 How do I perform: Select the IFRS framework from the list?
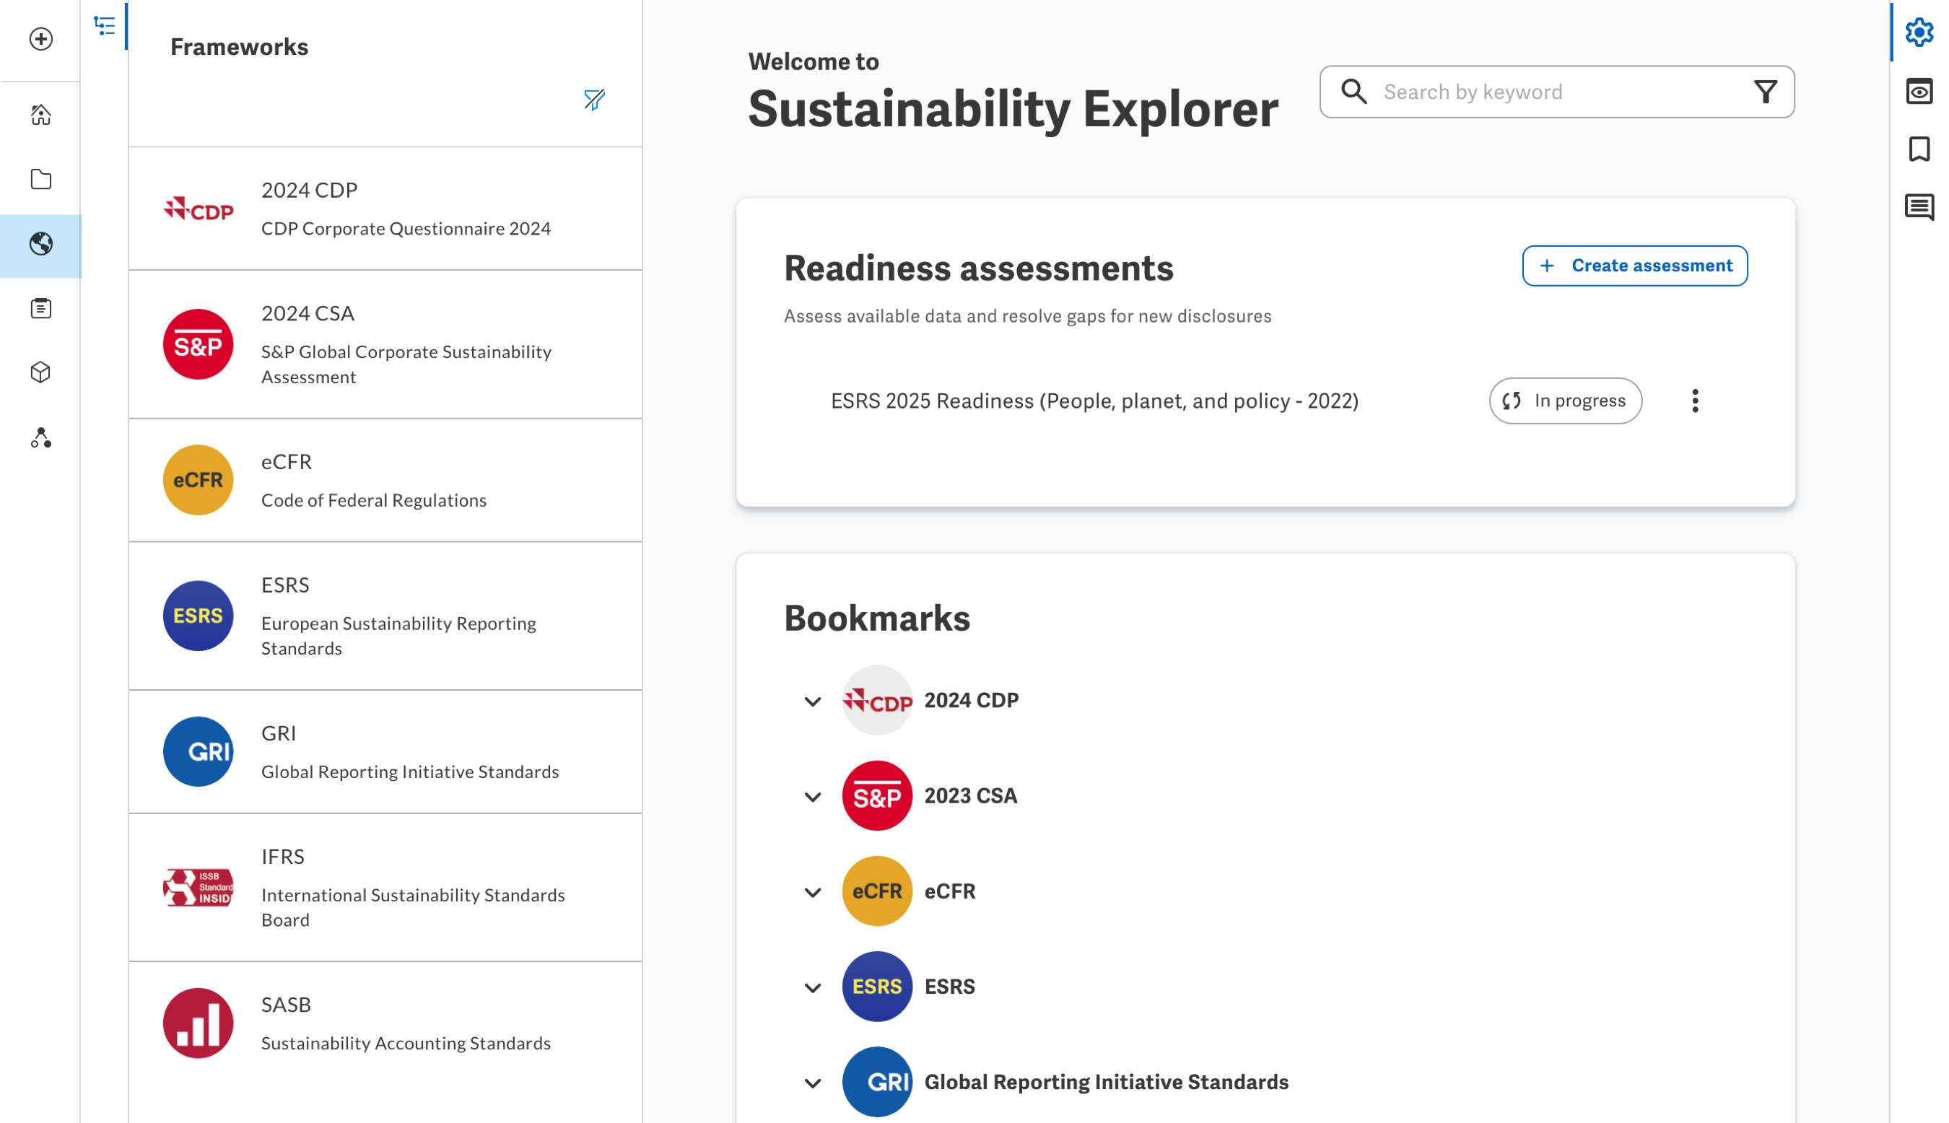[x=385, y=887]
